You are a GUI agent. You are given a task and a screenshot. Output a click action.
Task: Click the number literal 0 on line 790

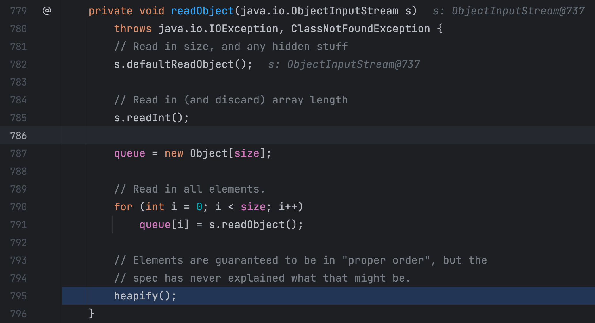click(x=199, y=207)
